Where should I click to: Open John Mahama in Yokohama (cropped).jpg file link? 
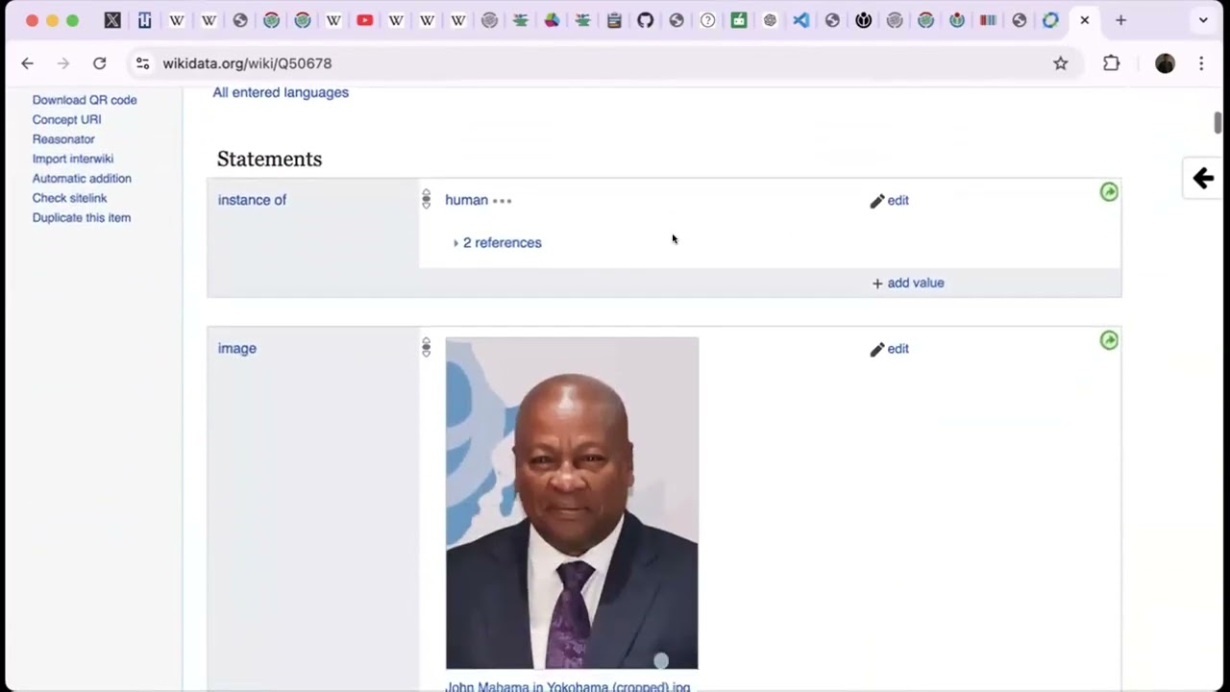click(567, 686)
